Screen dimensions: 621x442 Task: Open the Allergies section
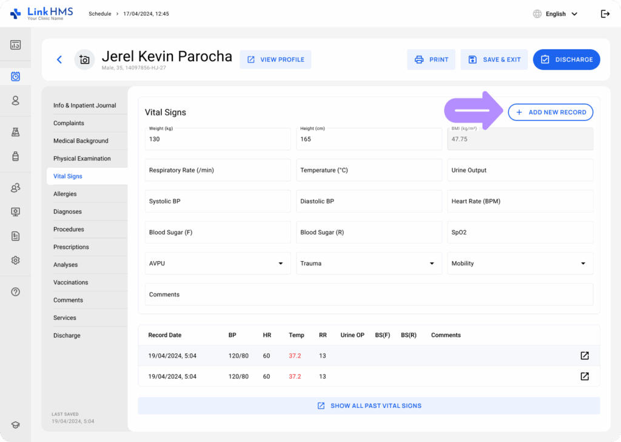click(65, 194)
